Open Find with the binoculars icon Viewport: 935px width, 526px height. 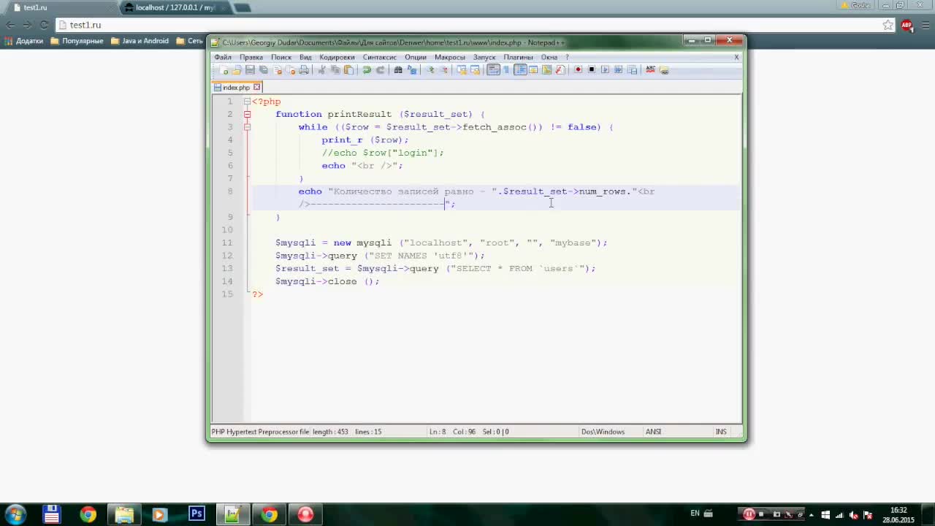coord(398,70)
